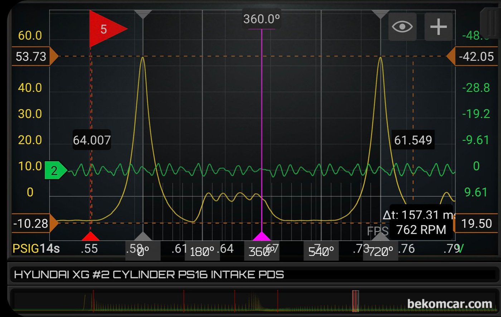Tap the 540° degree label

[x=321, y=252]
